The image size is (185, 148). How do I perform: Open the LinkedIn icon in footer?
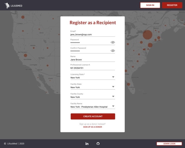point(87,144)
